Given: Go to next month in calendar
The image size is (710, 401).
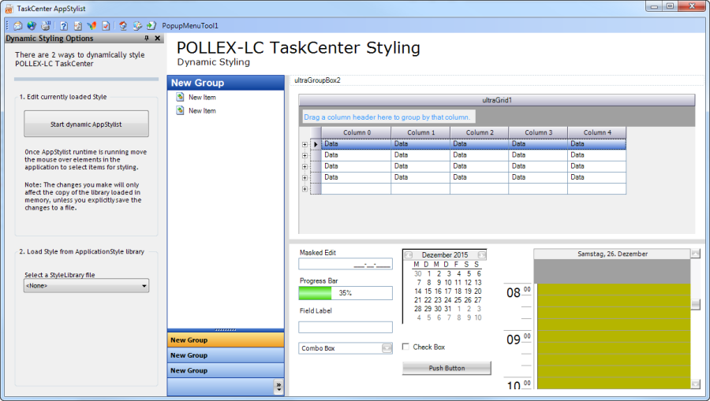Looking at the screenshot, I should pos(482,254).
